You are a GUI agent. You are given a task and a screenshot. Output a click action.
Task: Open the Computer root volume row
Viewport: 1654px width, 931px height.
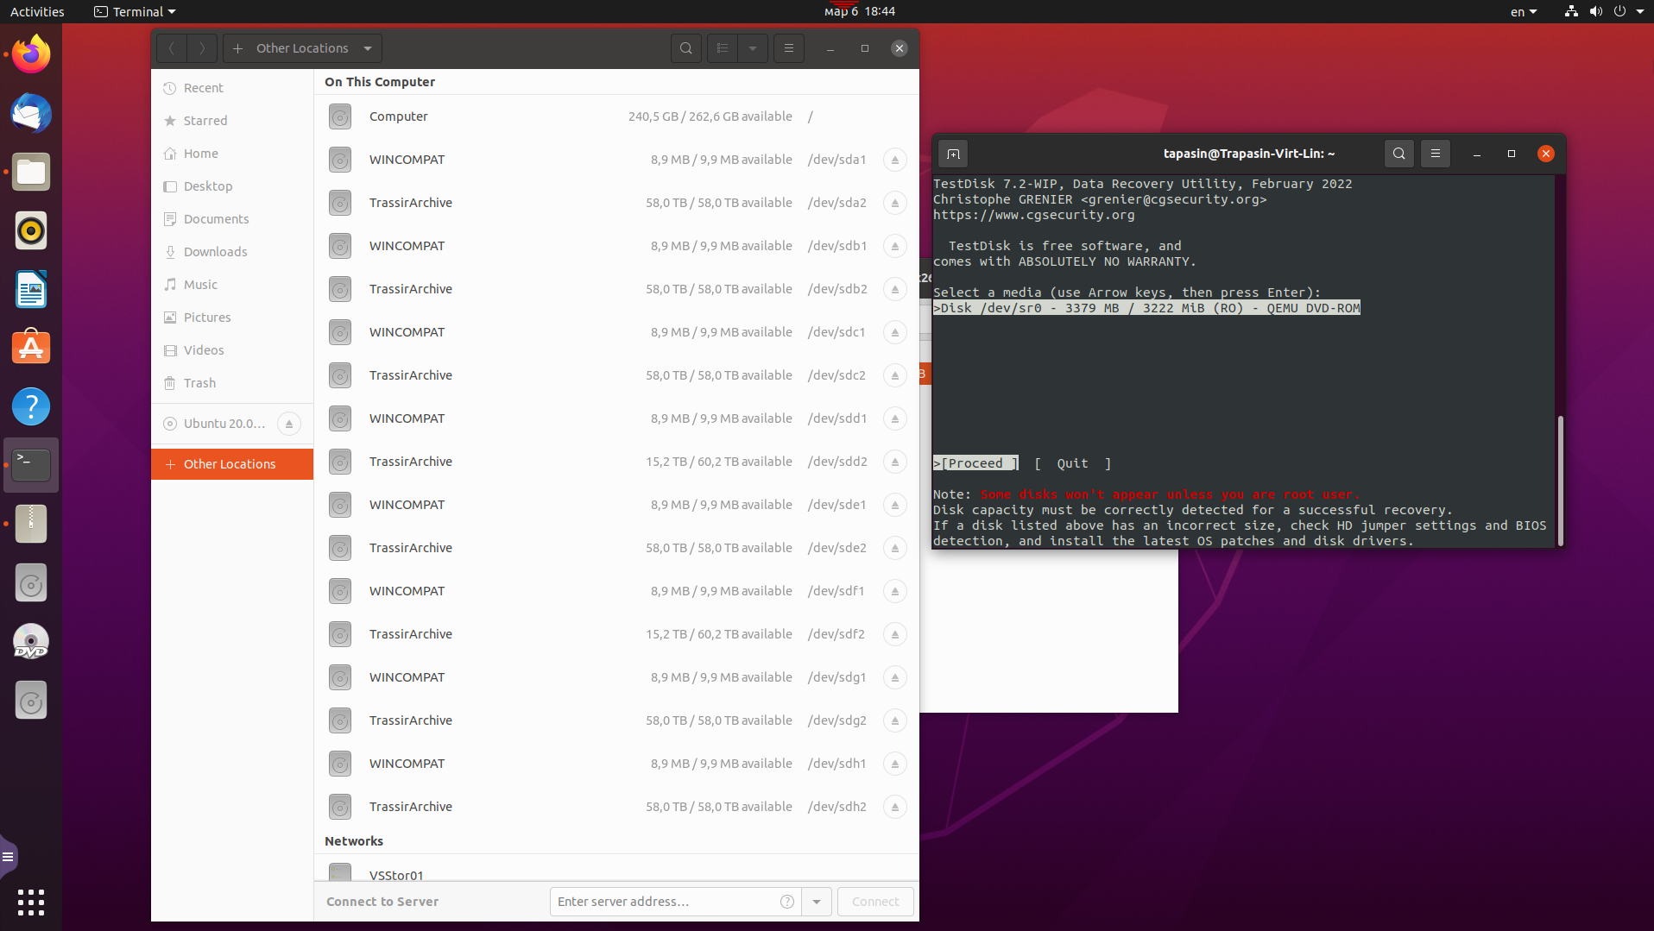point(616,116)
